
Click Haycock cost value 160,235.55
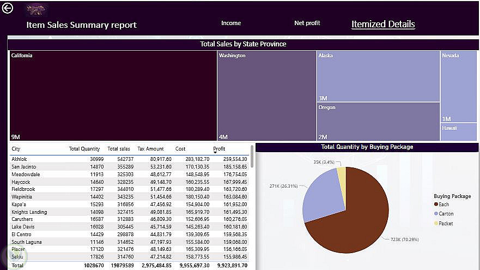pos(197,182)
